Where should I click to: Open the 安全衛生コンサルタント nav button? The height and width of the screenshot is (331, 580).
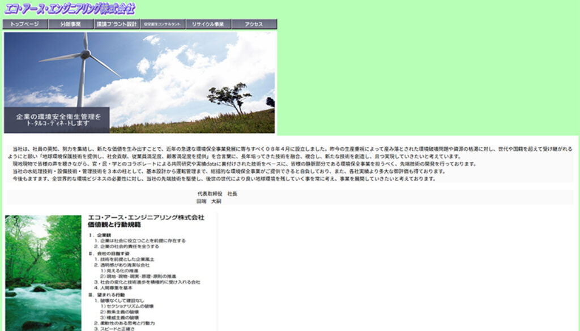click(163, 24)
